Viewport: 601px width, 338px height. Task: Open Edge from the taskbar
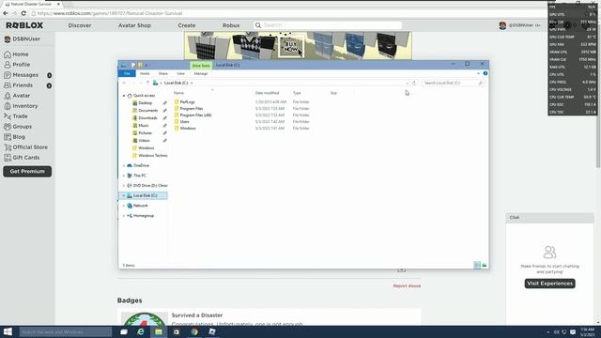141,331
